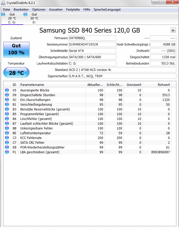This screenshot has width=179, height=227.
Task: Click status orb for Laufzeit schlechter Blöcke row
Action: (7, 123)
